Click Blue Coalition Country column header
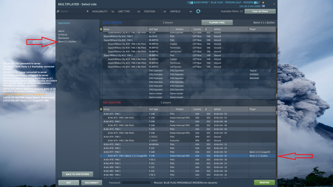The image size is (333, 187). (197, 29)
